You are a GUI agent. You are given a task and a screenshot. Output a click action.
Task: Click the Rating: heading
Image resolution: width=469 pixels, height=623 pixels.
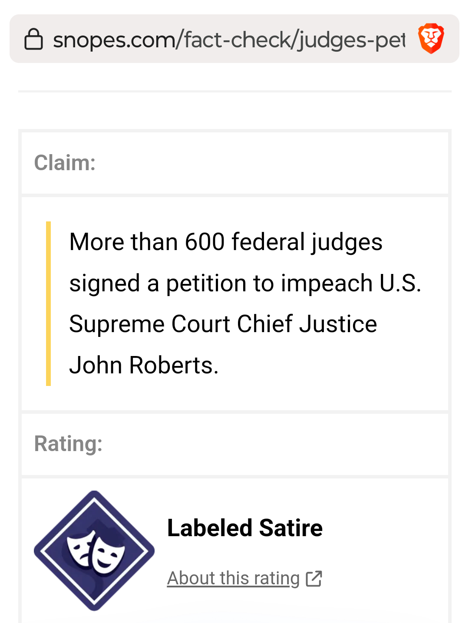pos(68,444)
